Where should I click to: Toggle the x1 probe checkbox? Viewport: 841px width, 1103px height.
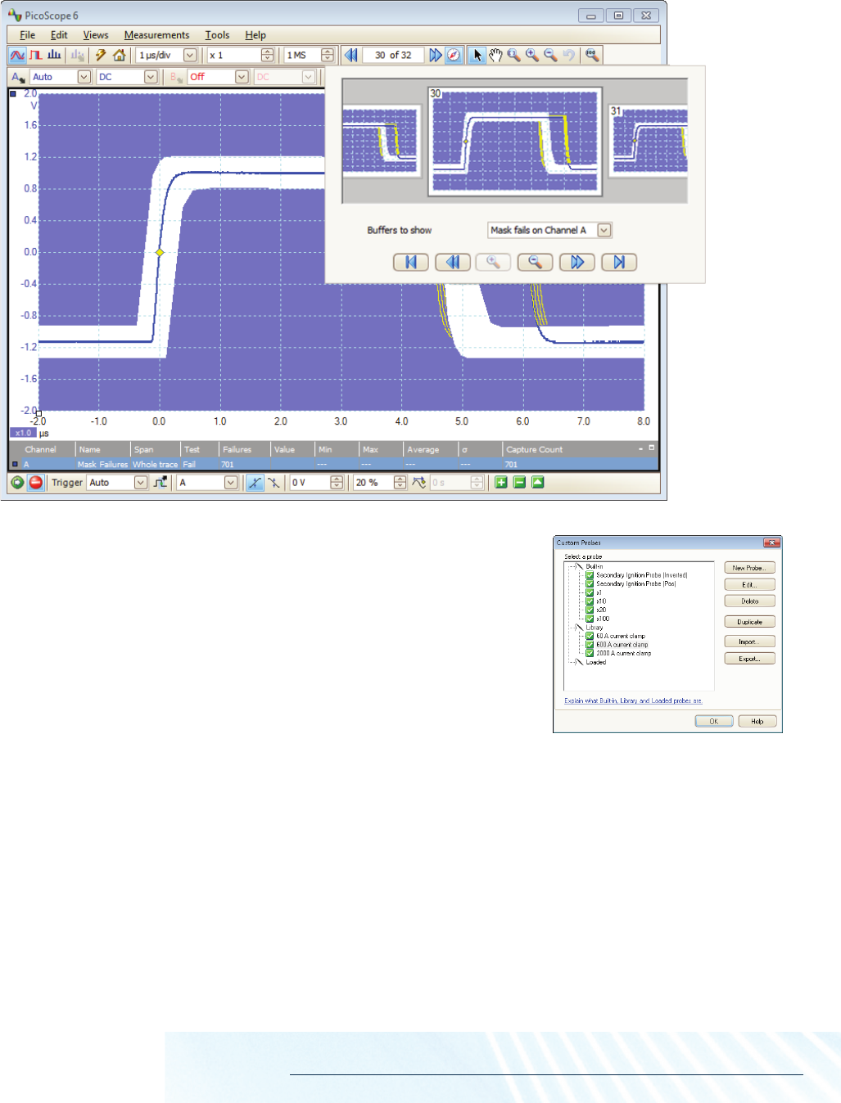pyautogui.click(x=590, y=592)
